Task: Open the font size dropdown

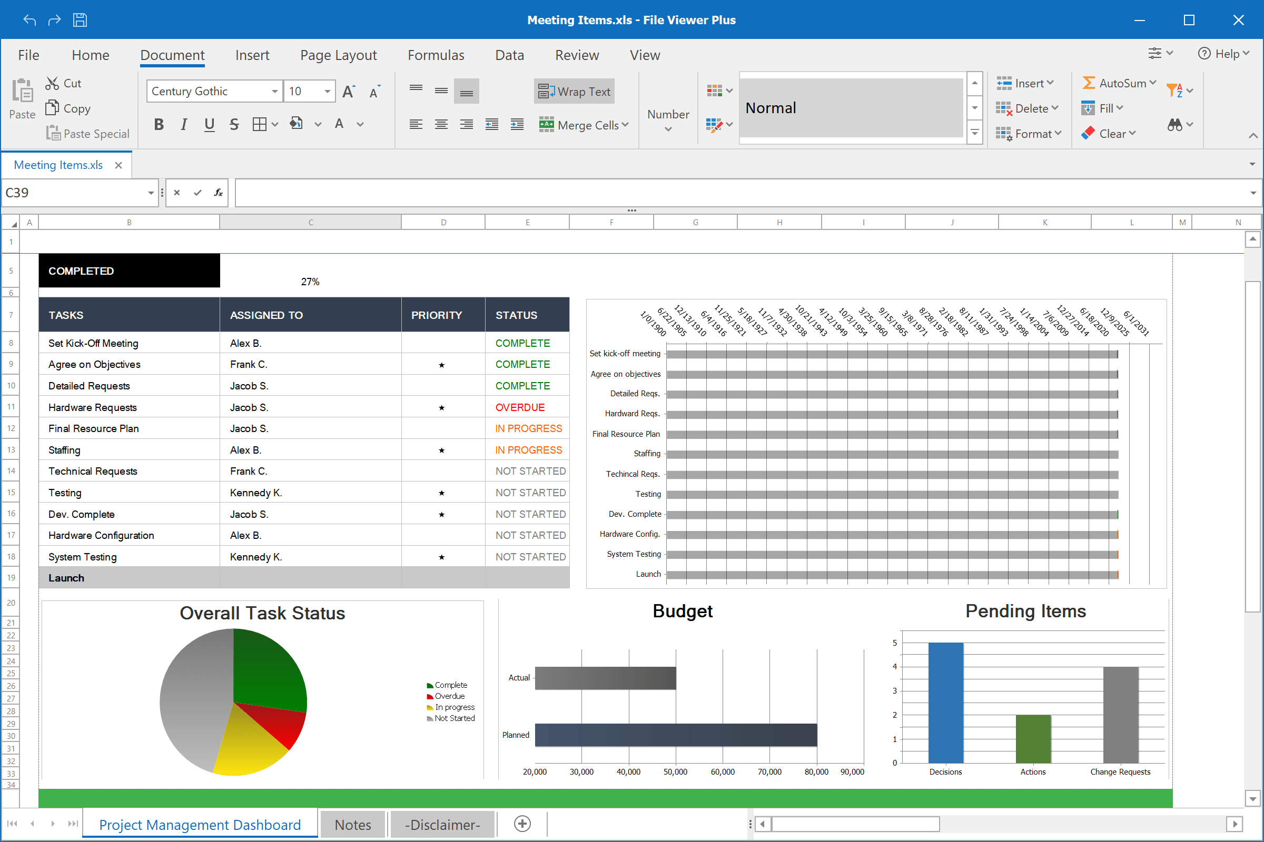Action: 327,90
